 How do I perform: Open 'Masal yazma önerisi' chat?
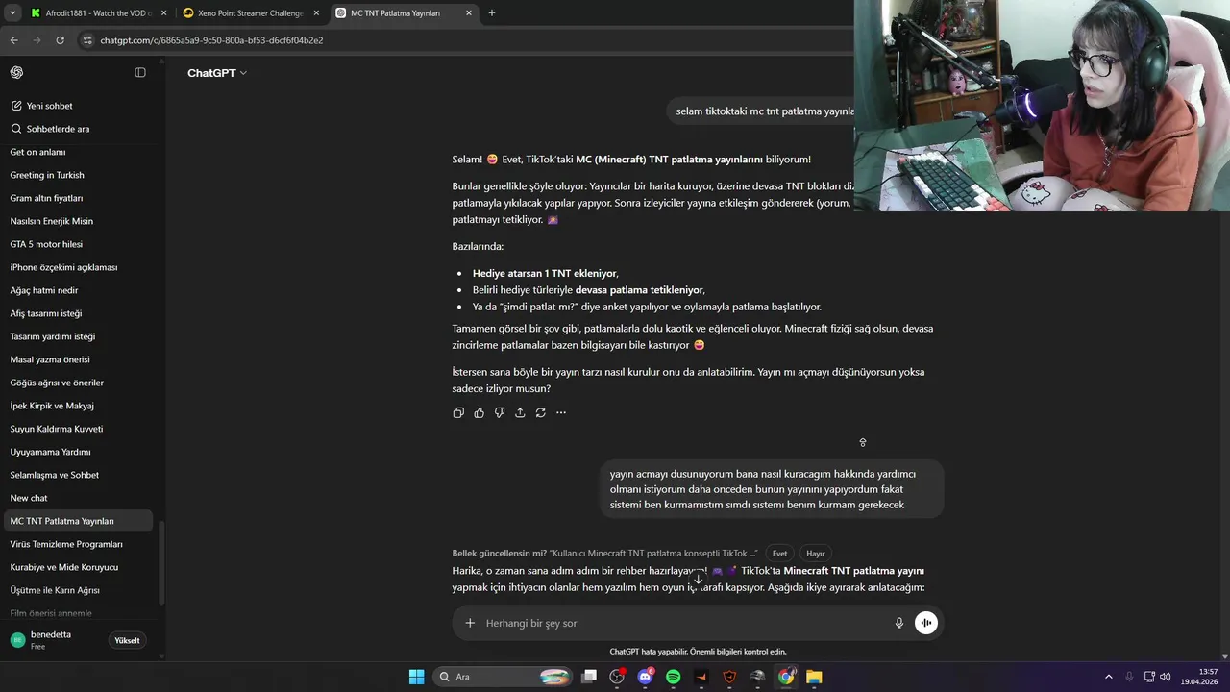79,359
